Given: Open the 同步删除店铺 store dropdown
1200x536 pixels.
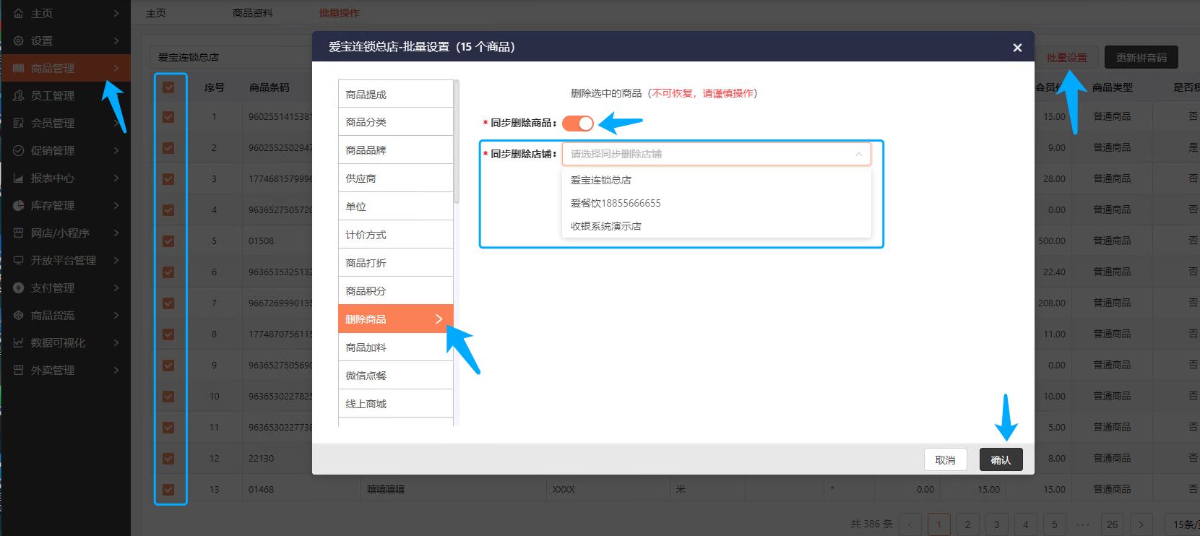Looking at the screenshot, I should [x=717, y=154].
